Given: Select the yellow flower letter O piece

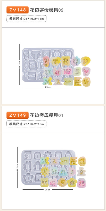Looking at the screenshot, I should tap(72, 182).
